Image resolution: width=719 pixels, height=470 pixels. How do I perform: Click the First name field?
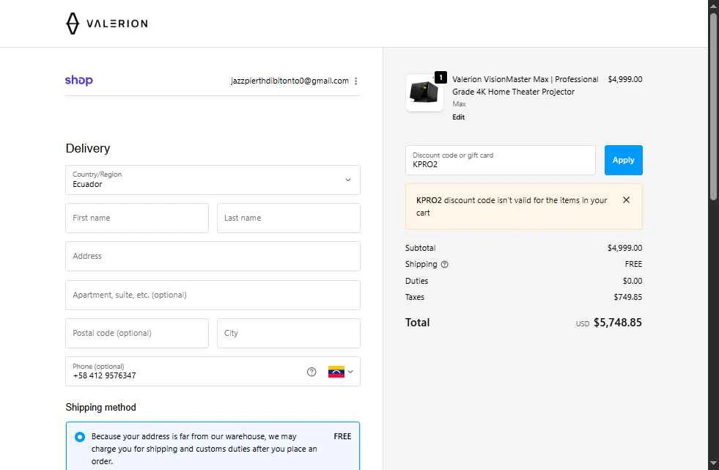(x=137, y=219)
